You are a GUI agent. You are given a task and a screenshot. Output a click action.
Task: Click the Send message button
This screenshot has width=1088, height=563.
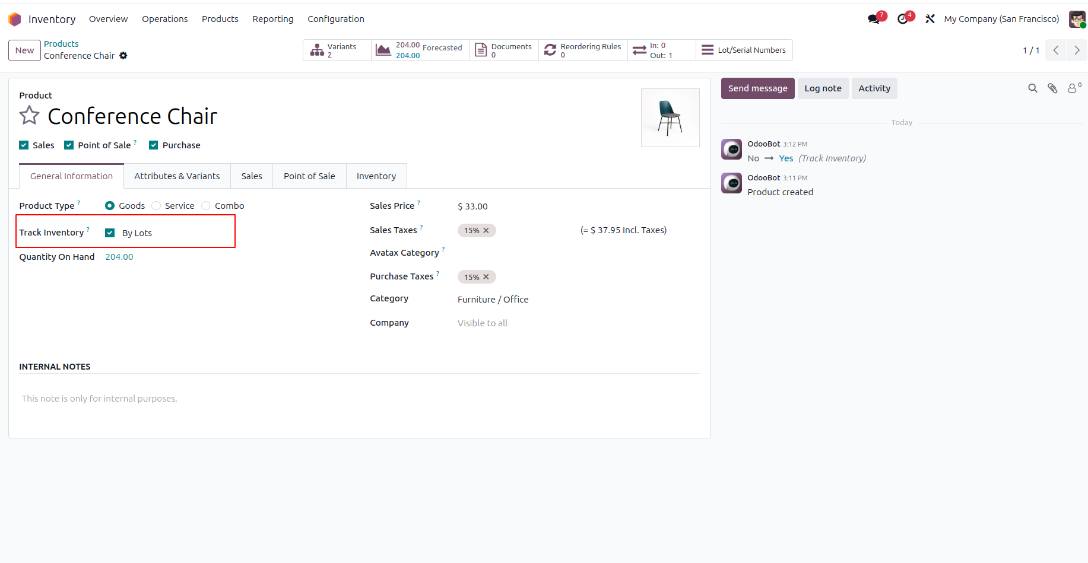point(758,88)
